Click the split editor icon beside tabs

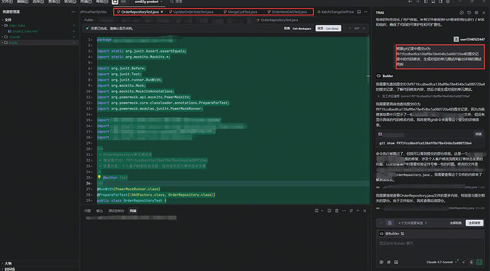click(x=359, y=12)
